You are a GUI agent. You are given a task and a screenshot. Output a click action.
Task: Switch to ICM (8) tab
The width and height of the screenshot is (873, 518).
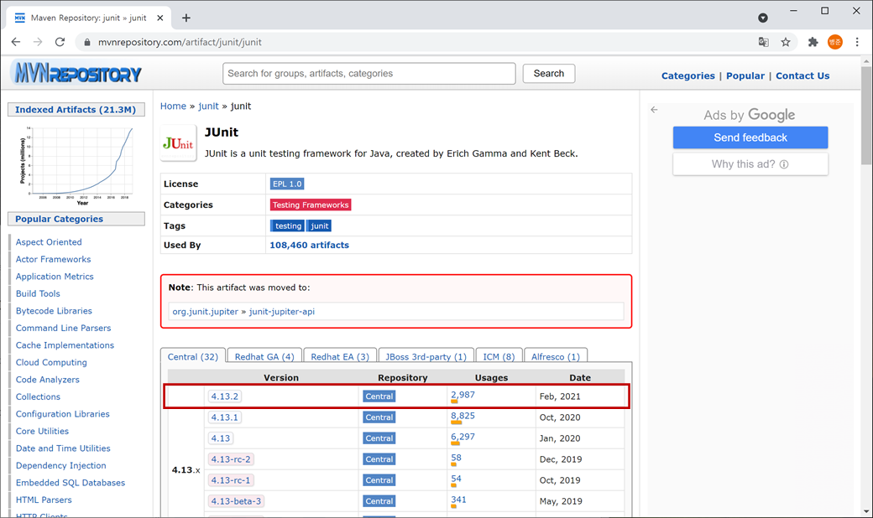pyautogui.click(x=499, y=357)
